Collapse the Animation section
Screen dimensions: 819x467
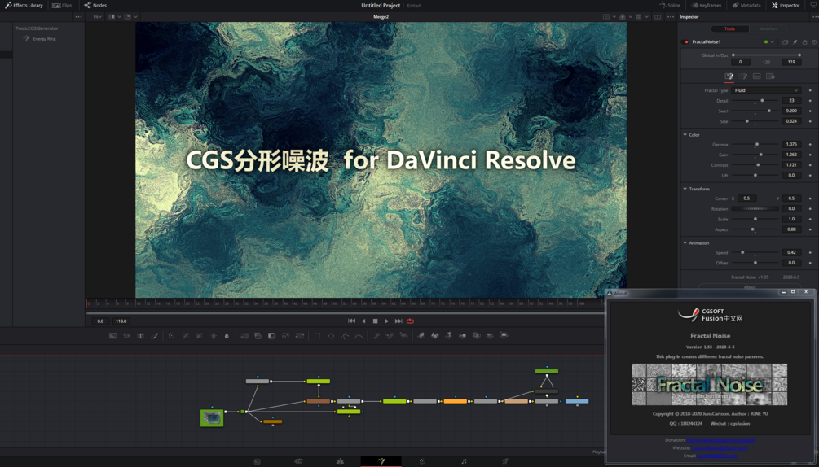point(685,243)
